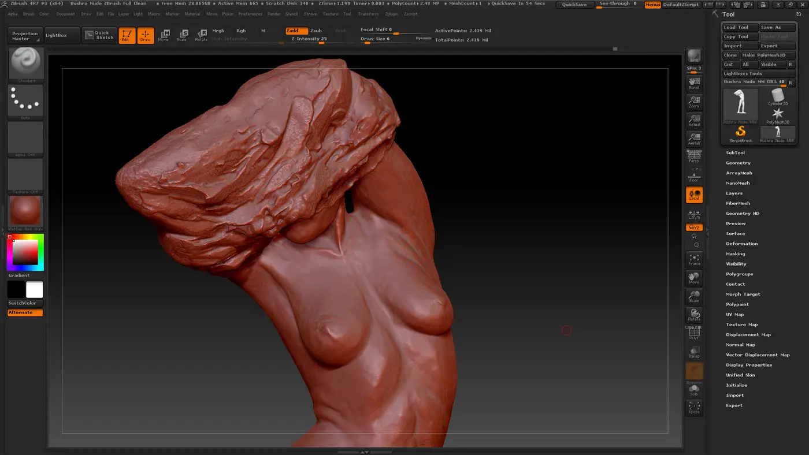Toggle Persp perspective view
The width and height of the screenshot is (809, 455).
click(x=694, y=157)
